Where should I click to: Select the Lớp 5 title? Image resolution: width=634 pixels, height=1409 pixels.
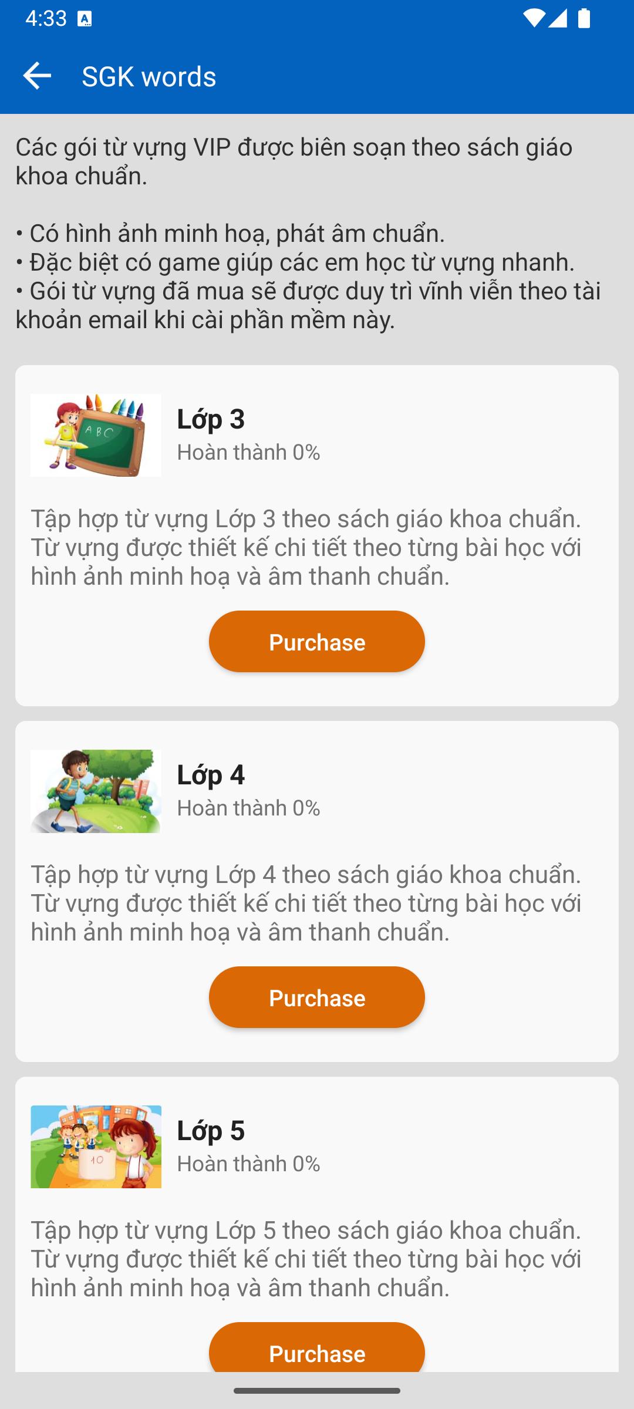point(211,1130)
